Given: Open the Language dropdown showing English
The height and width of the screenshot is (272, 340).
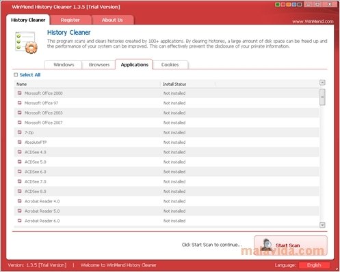Looking at the screenshot, I should pos(314,265).
